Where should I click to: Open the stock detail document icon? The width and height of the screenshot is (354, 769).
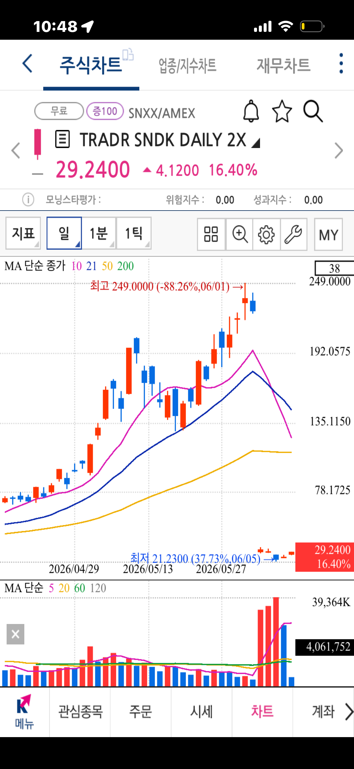click(62, 139)
